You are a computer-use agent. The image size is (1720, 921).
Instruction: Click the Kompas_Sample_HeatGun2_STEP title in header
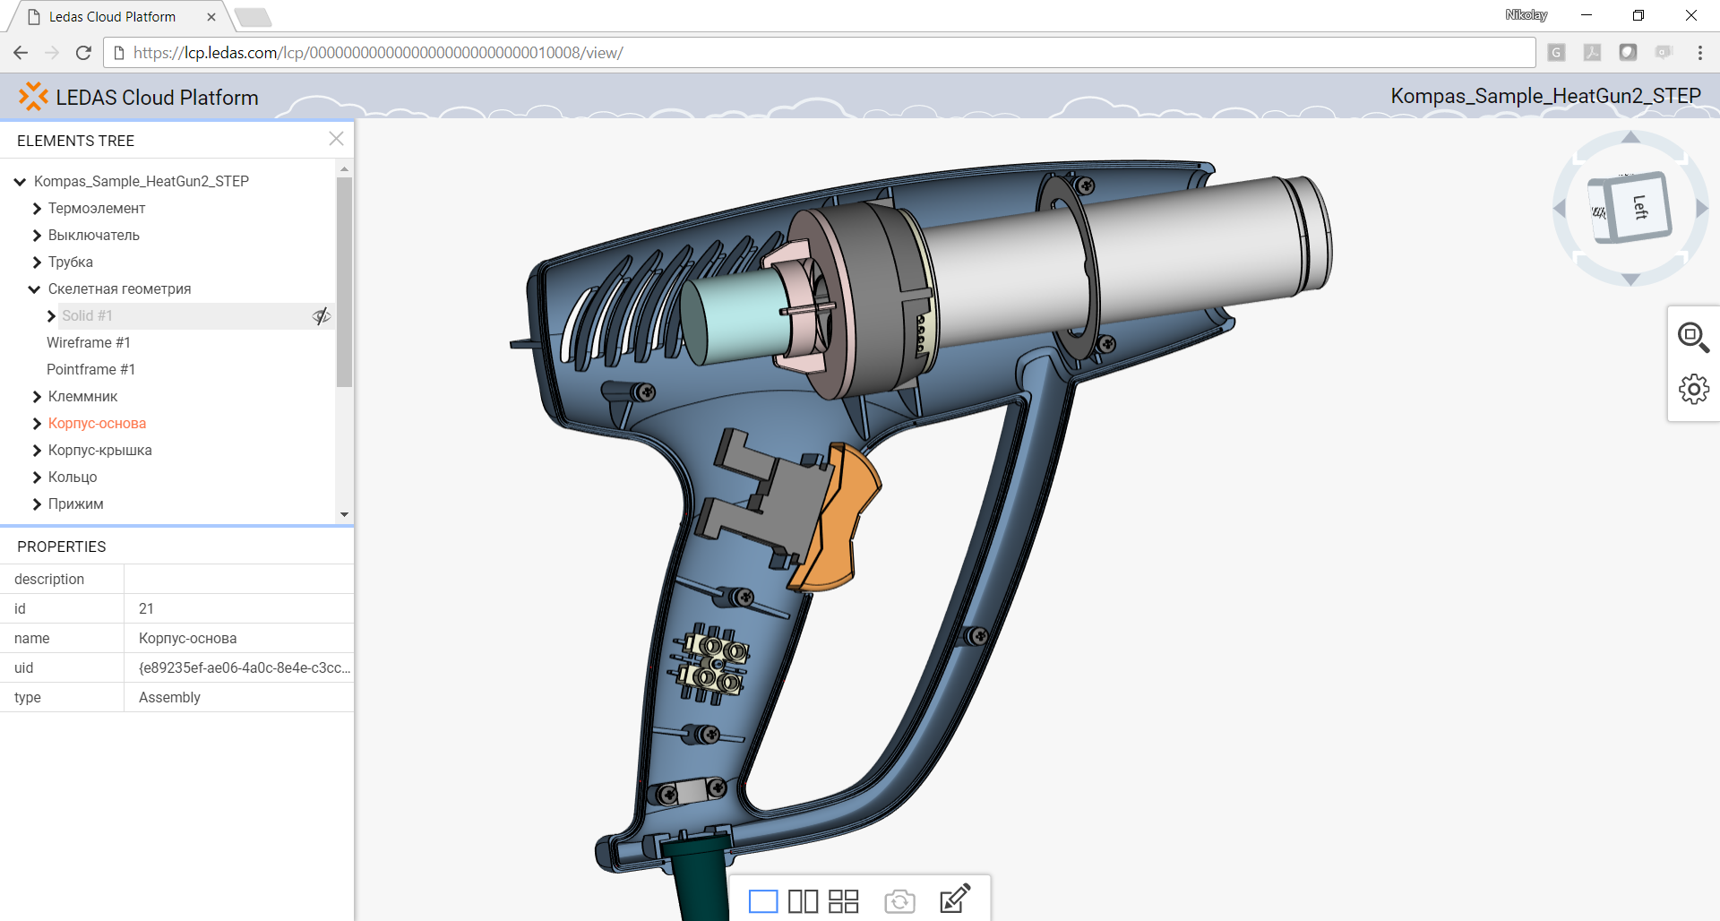pos(1545,96)
